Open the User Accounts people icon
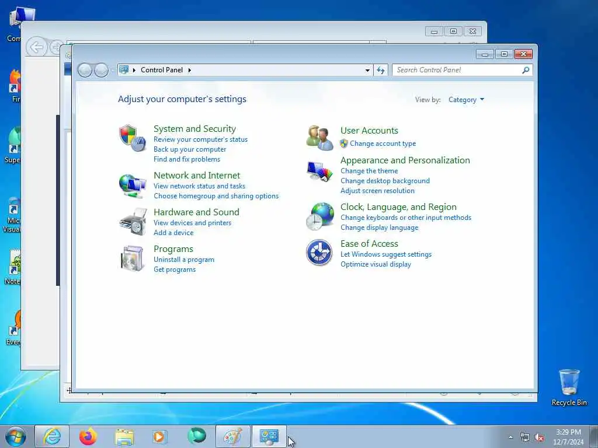The width and height of the screenshot is (598, 448). tap(319, 138)
